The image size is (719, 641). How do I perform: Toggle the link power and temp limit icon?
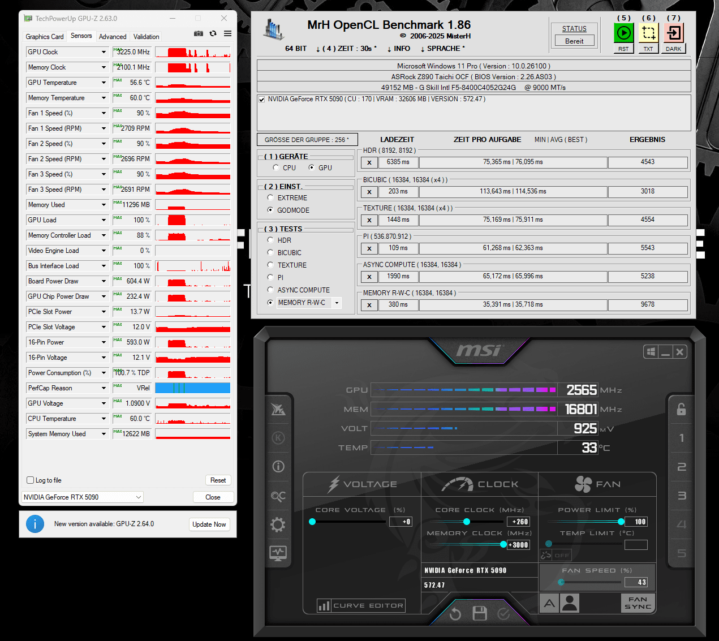(x=545, y=555)
